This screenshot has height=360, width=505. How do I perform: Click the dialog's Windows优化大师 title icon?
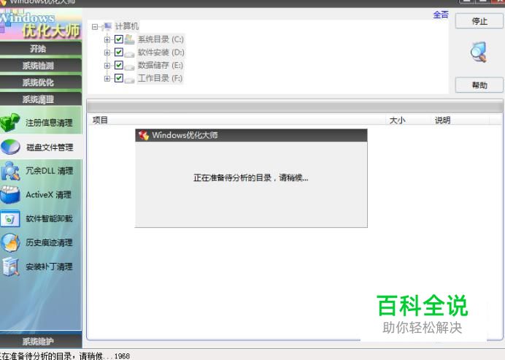coord(144,135)
